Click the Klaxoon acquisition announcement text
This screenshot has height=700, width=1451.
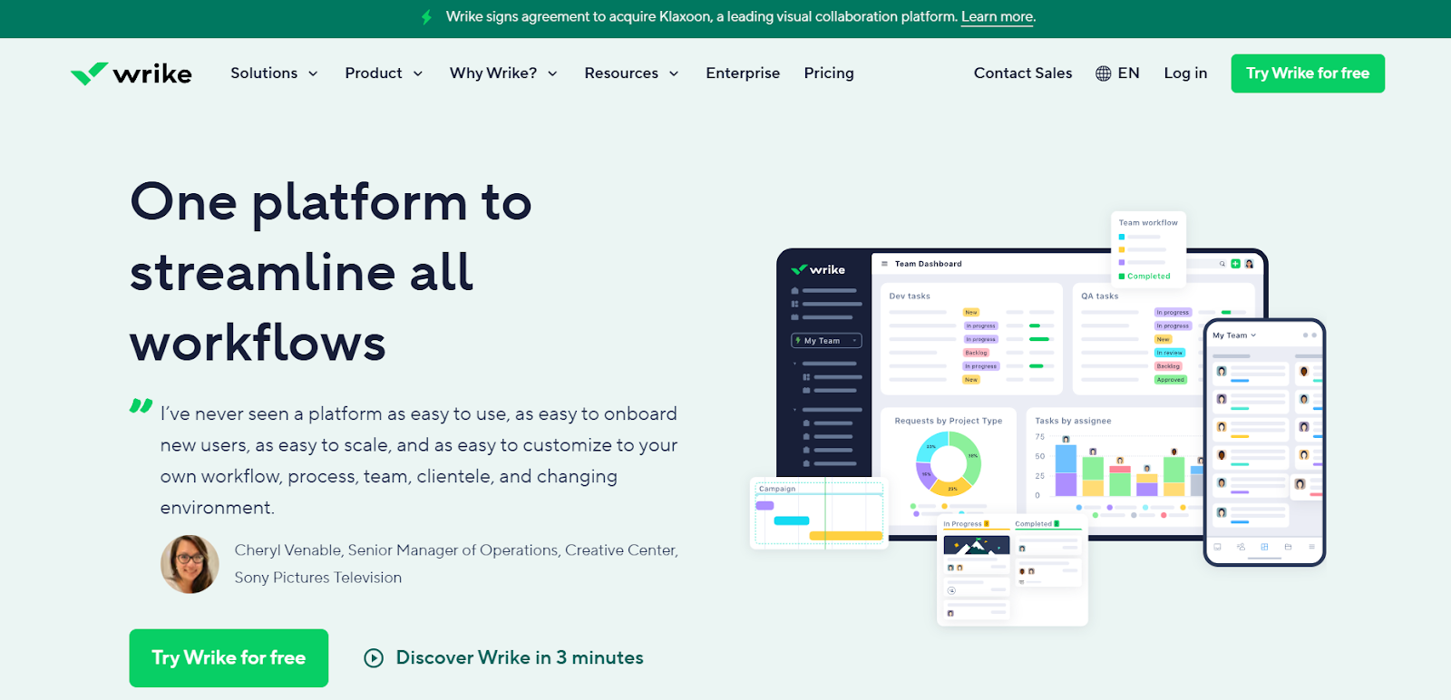(x=702, y=17)
